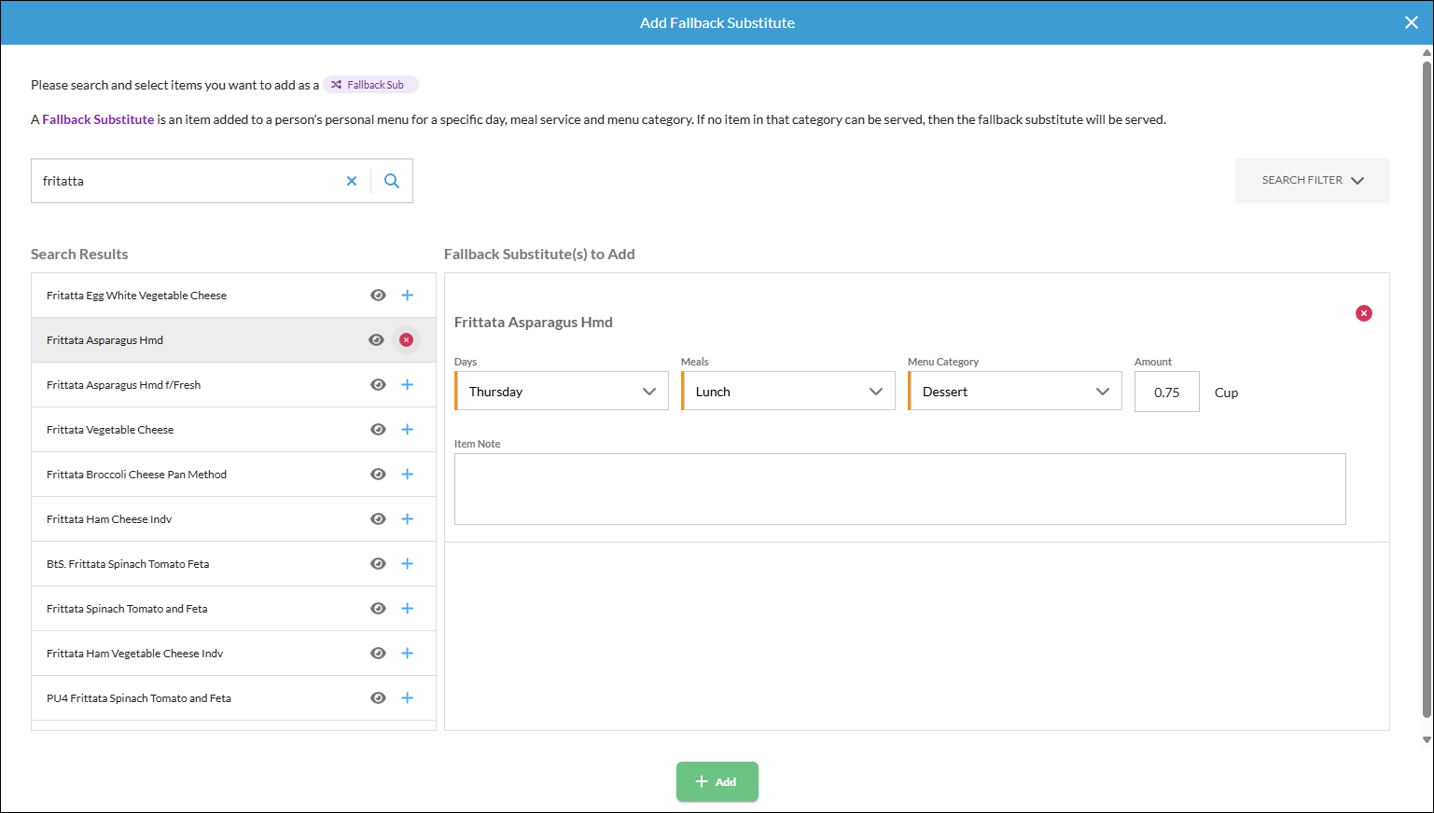The height and width of the screenshot is (813, 1434).
Task: Expand the Search Filter panel
Action: pyautogui.click(x=1313, y=181)
